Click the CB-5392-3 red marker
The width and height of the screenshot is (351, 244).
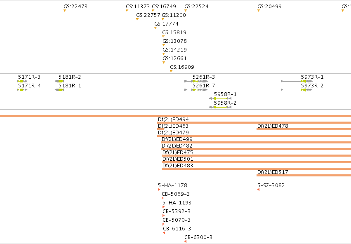[x=163, y=216]
